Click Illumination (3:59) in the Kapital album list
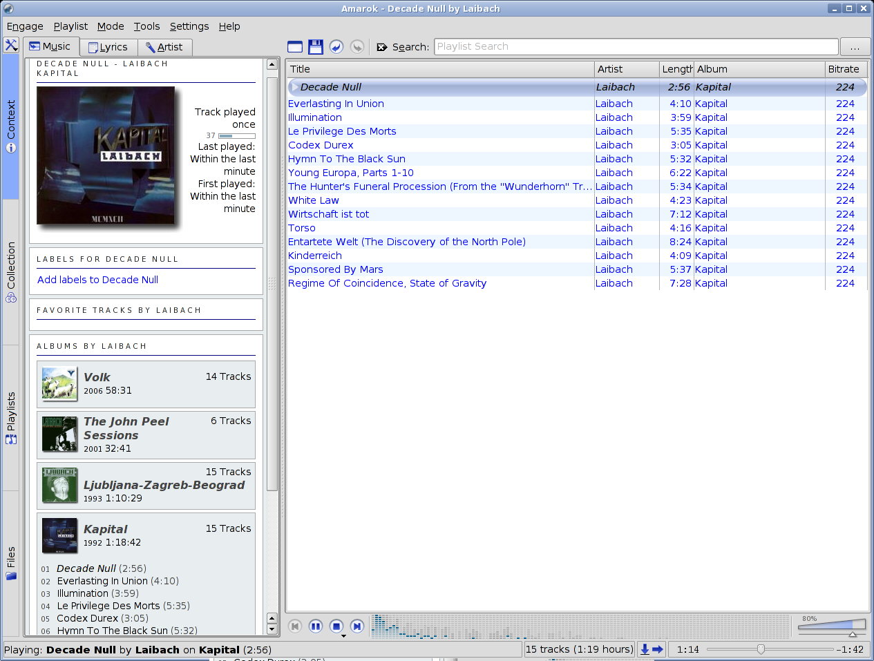 98,593
